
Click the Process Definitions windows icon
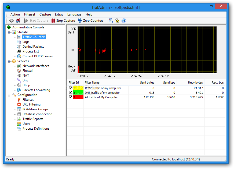click(19, 129)
